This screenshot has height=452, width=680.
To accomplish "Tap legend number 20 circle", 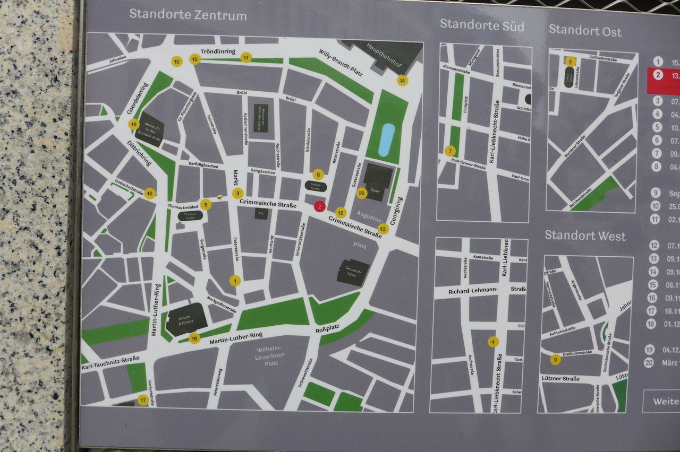I will pos(649,363).
